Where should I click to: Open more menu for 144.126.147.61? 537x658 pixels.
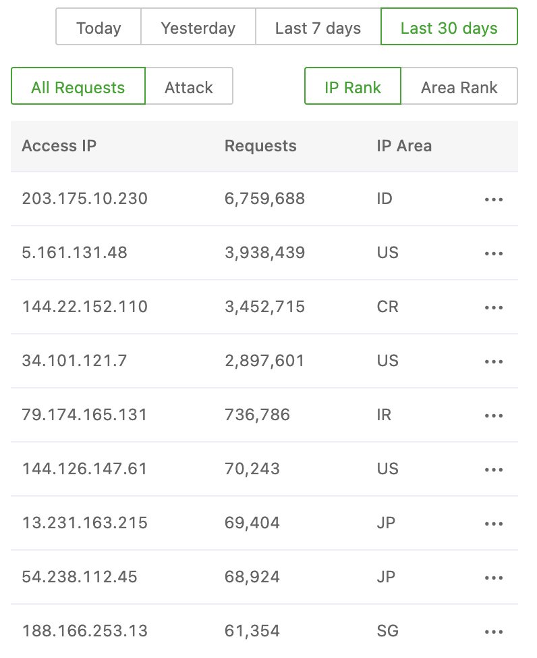(x=494, y=470)
